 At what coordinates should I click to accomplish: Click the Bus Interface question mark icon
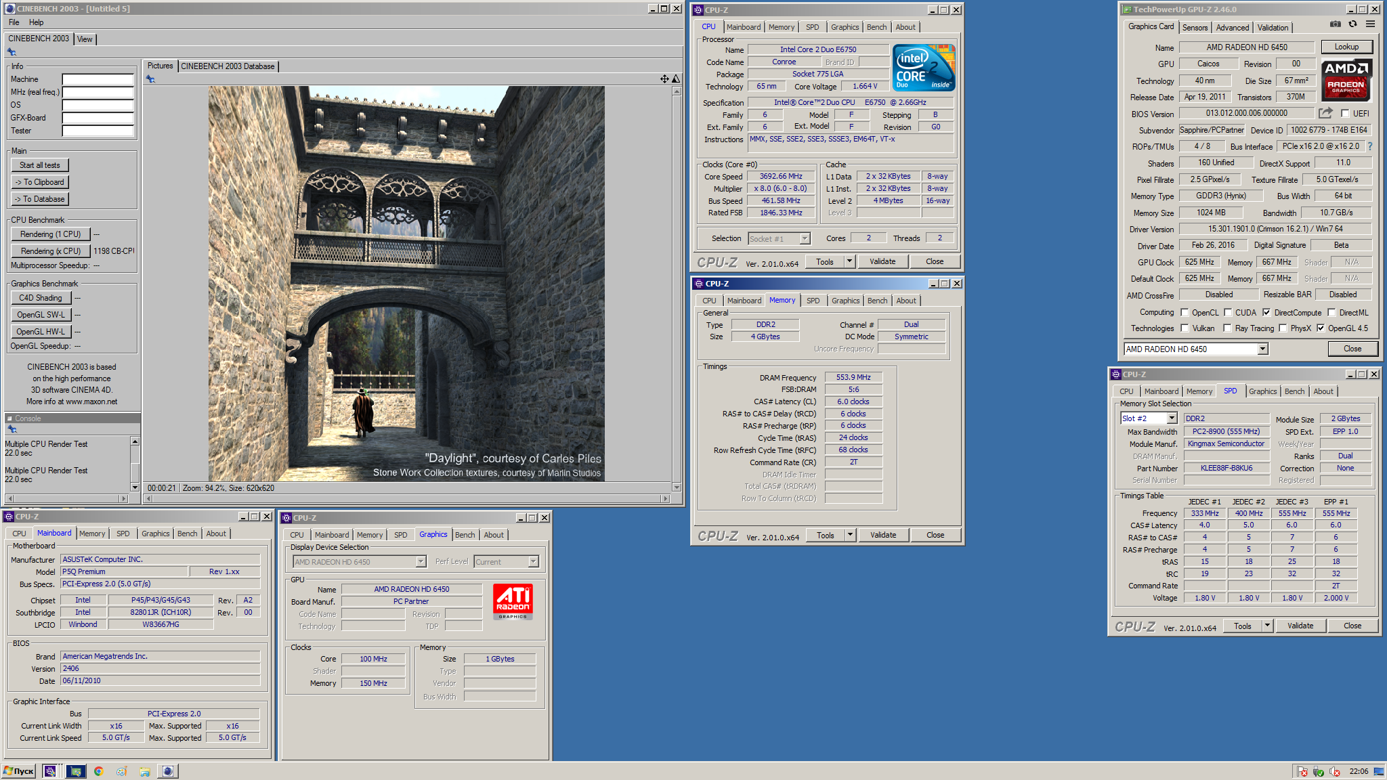pos(1370,146)
